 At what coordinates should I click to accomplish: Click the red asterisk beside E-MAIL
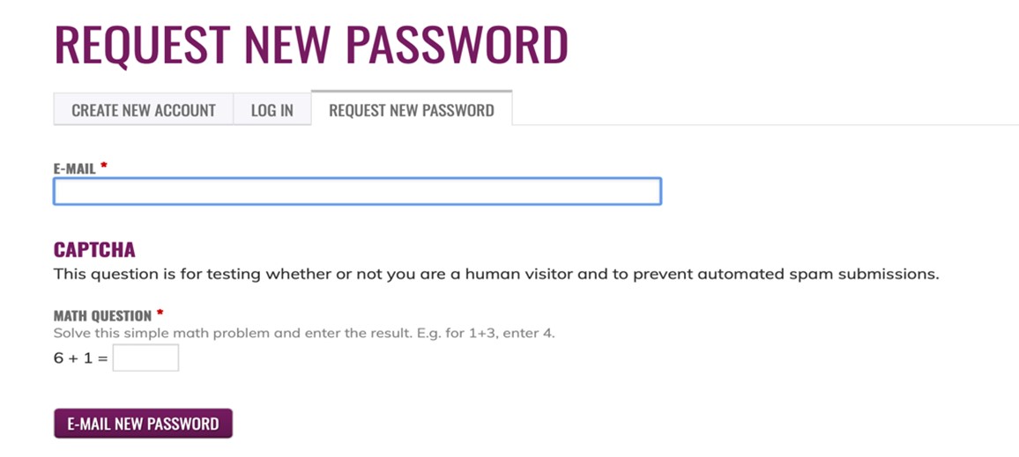pyautogui.click(x=104, y=166)
